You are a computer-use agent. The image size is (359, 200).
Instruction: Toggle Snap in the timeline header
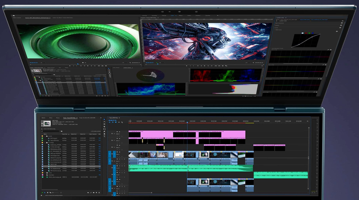pyautogui.click(x=113, y=122)
